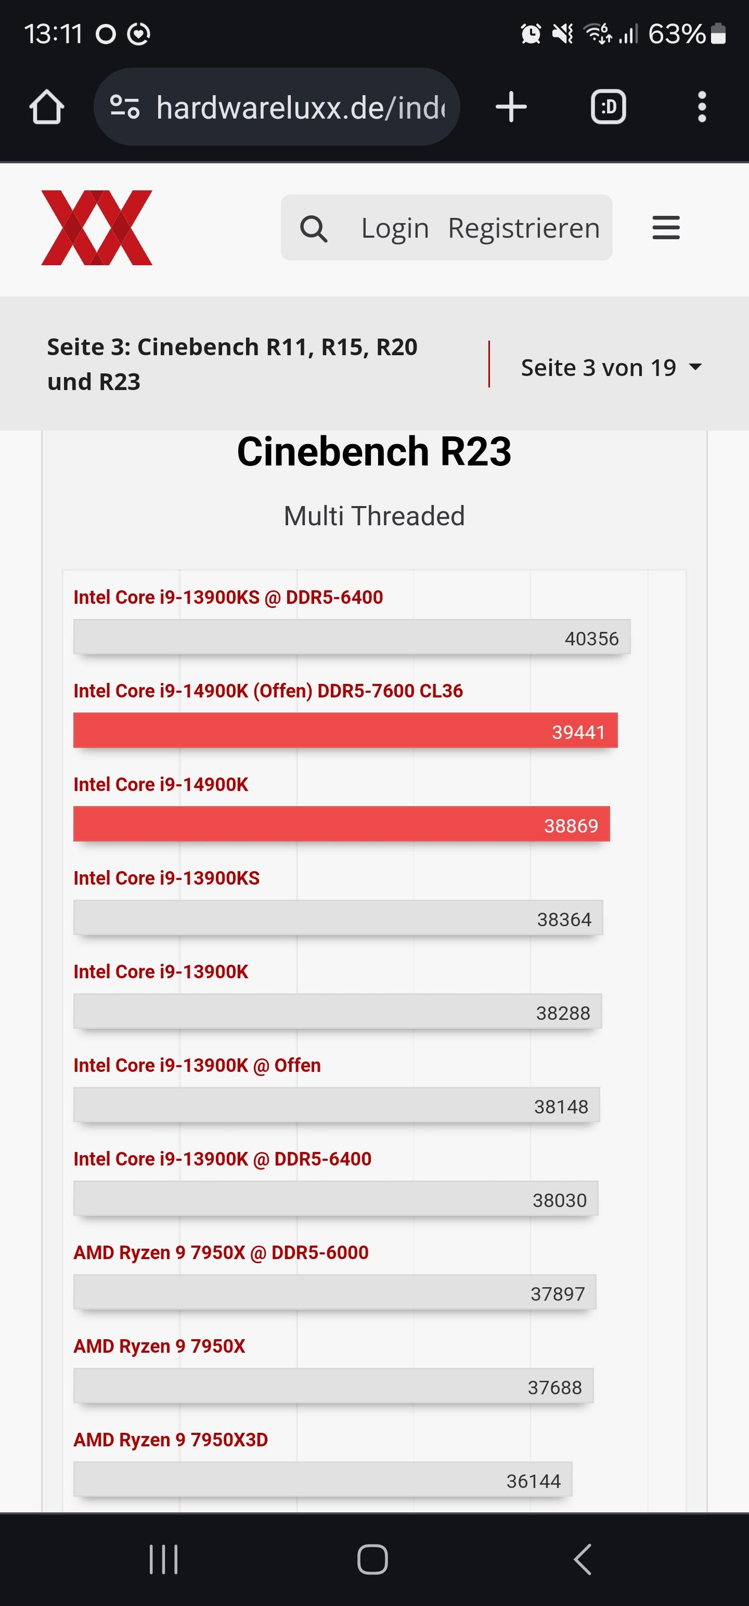
Task: Click the Registrieren link
Action: [x=524, y=228]
